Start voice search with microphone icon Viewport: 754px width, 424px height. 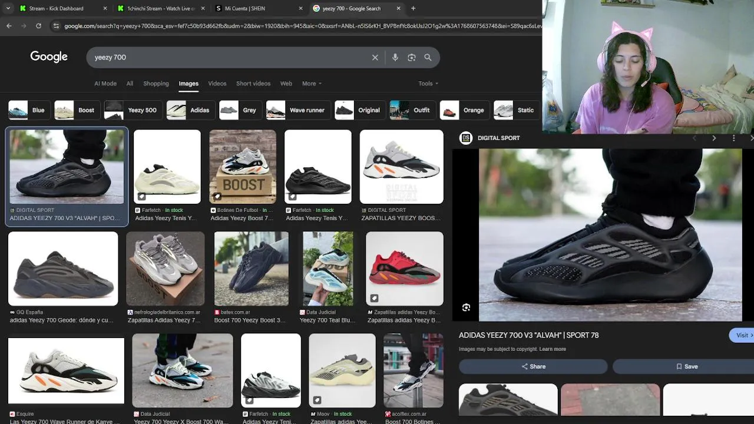(395, 57)
